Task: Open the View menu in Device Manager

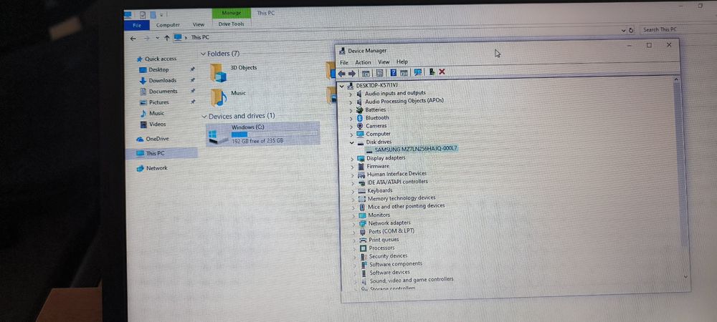Action: (384, 62)
